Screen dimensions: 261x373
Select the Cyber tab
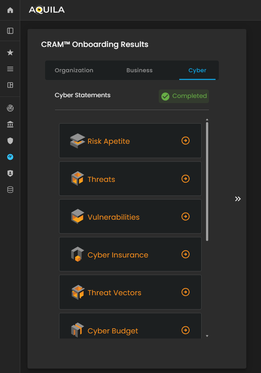click(197, 70)
